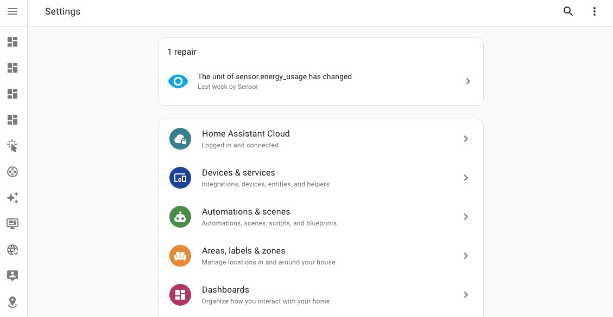This screenshot has width=613, height=317.
Task: Click the monitor display icon in the sidebar
Action: (12, 224)
